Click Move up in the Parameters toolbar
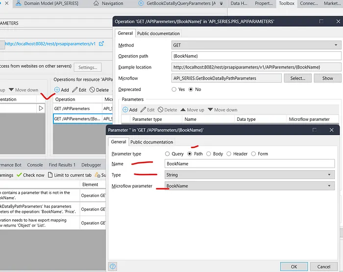343x272 pixels. [192, 110]
